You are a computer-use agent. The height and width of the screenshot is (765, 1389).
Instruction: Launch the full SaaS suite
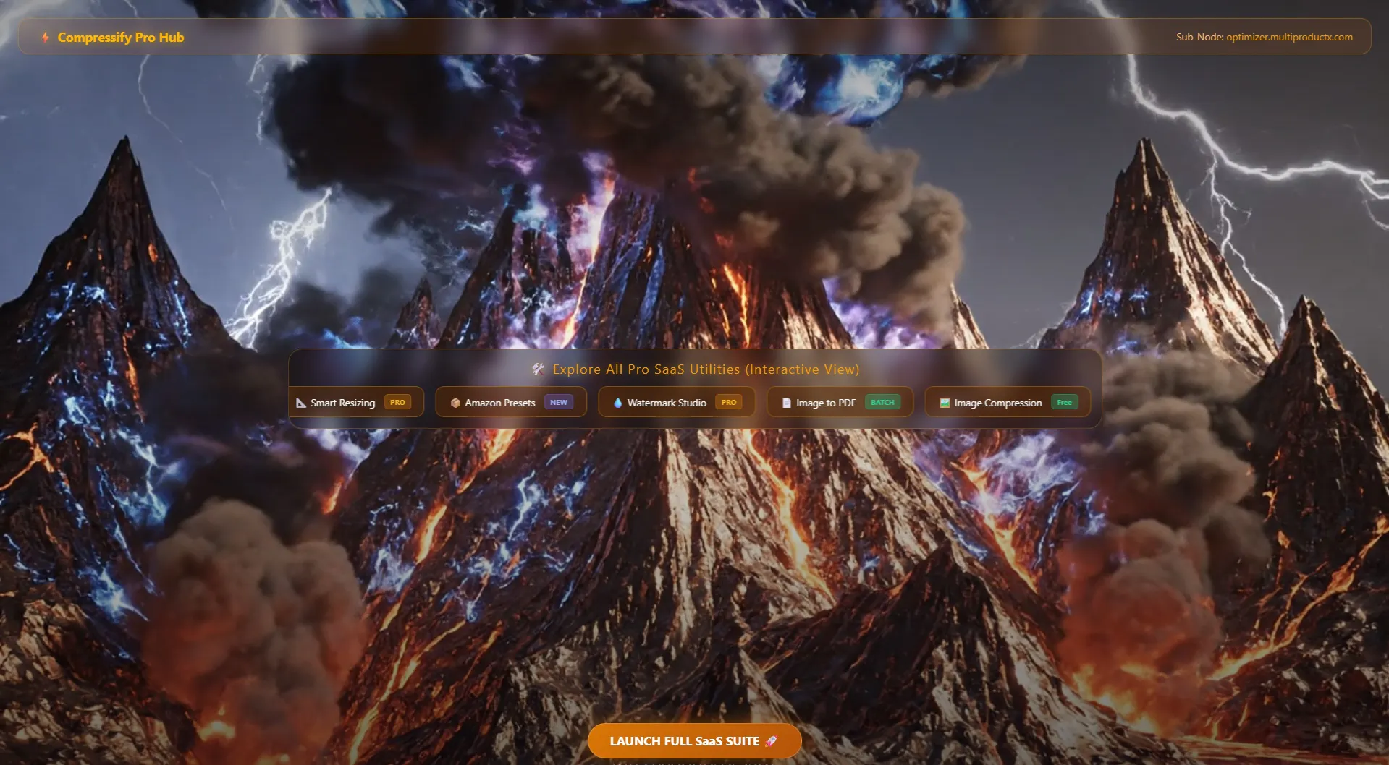pyautogui.click(x=694, y=741)
